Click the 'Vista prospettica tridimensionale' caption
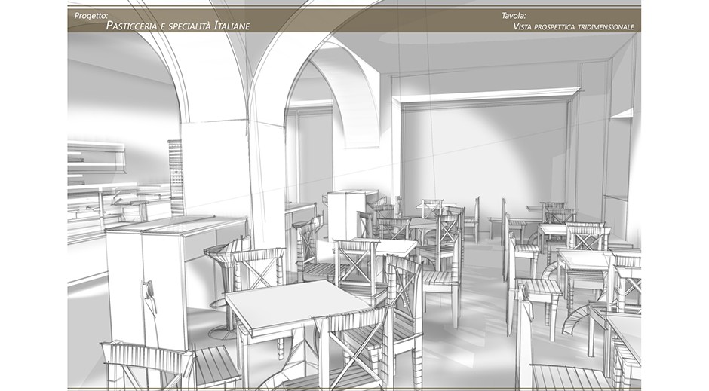This screenshot has width=709, height=391. [572, 26]
